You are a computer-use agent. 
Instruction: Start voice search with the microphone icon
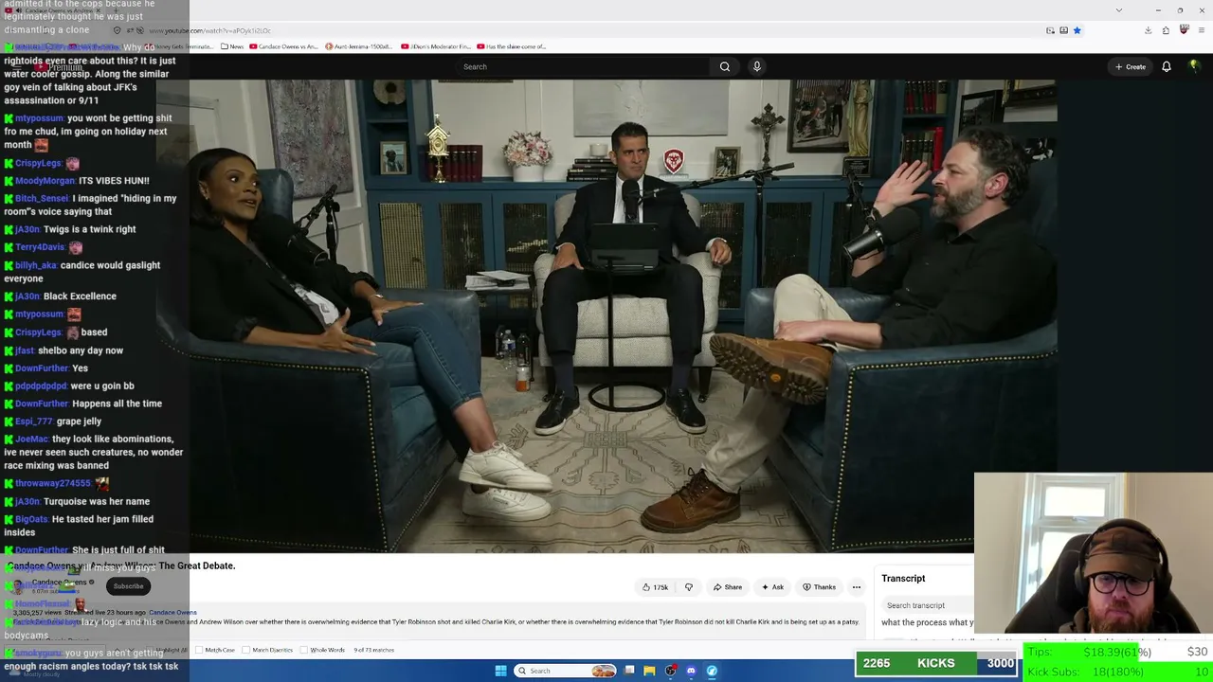(x=756, y=66)
